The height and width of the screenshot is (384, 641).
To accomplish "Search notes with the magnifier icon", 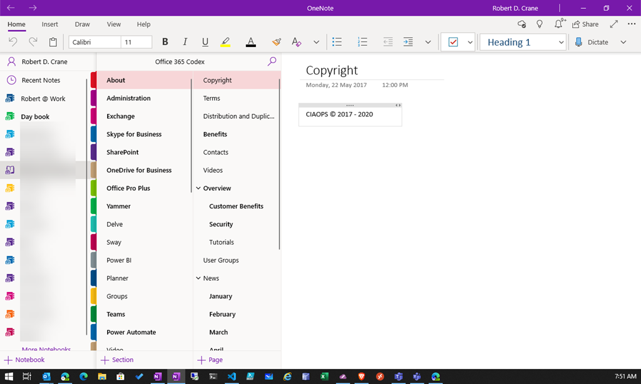I will [272, 61].
